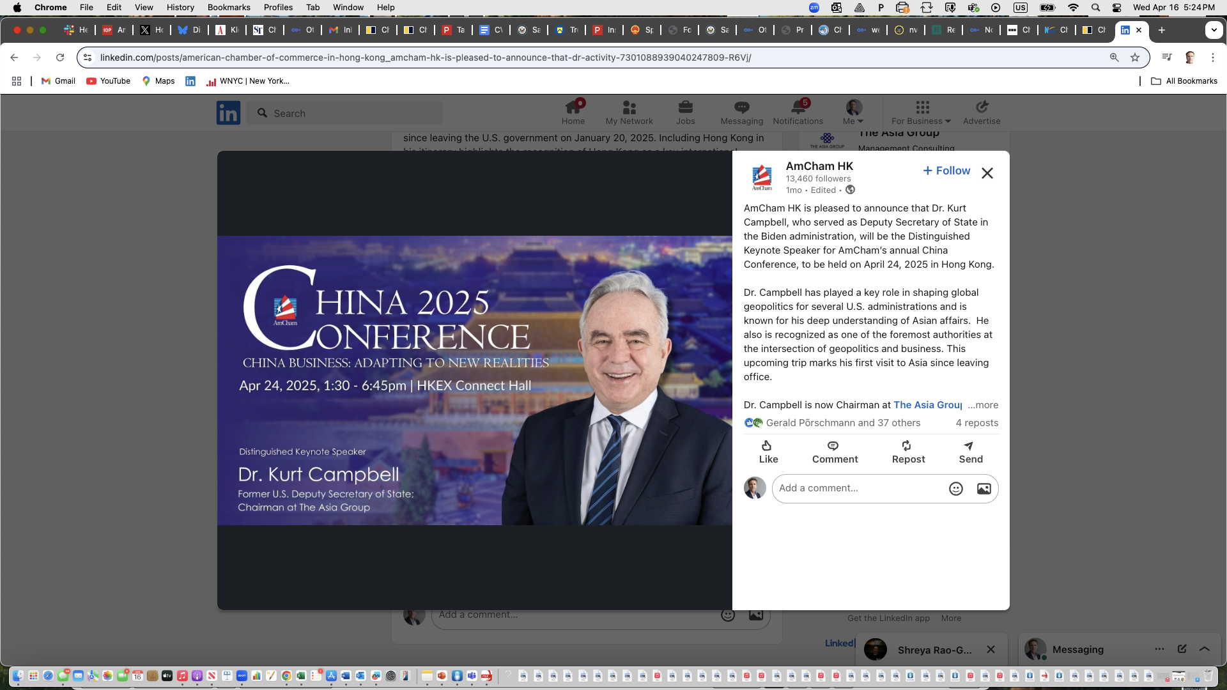Screen dimensions: 1227x690
Task: Expand the Messaging panel chevron
Action: 1205,649
